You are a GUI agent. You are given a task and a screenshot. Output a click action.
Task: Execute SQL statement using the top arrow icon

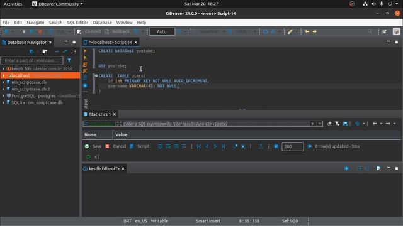pos(85,51)
